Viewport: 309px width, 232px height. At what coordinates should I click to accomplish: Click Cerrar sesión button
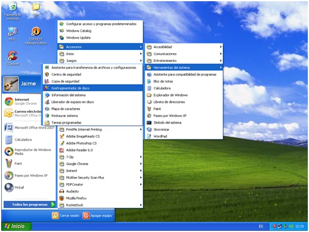(65, 215)
